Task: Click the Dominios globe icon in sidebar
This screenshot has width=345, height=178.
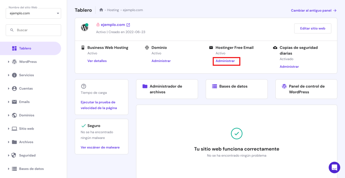Action: [14, 115]
